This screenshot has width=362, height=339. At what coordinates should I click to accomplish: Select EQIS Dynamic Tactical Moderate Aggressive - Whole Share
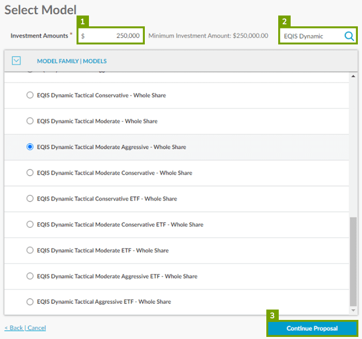click(x=30, y=147)
